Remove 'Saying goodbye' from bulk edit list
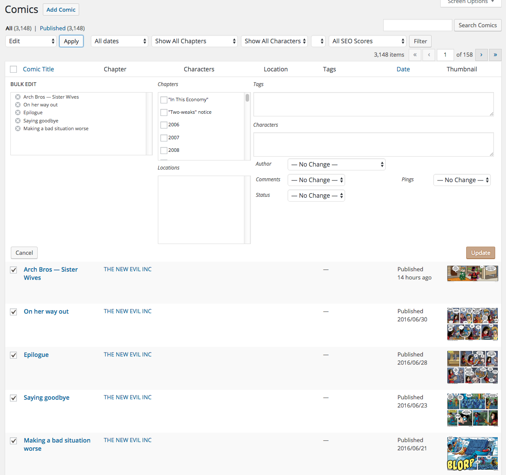The image size is (506, 475). [18, 121]
